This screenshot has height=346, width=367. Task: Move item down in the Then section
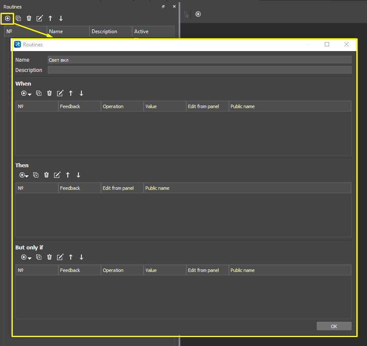78,175
